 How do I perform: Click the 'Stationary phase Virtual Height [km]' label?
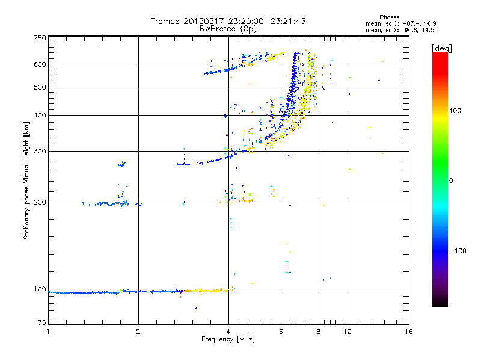[x=26, y=180]
